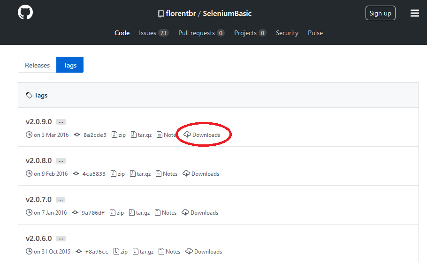Viewport: 427px width, 262px height.
Task: Open the hamburger navigation menu
Action: coord(415,13)
